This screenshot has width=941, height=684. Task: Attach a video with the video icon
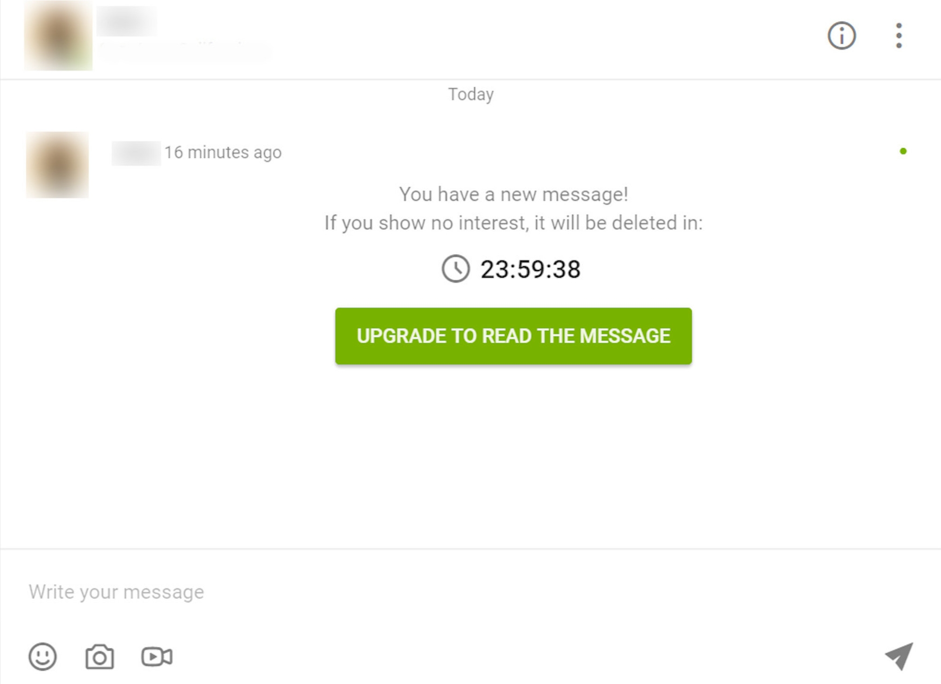(x=157, y=657)
